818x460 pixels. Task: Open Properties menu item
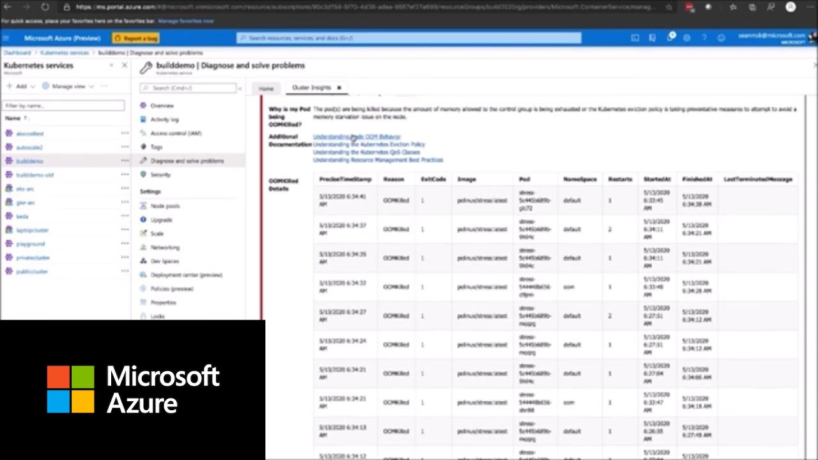coord(163,302)
